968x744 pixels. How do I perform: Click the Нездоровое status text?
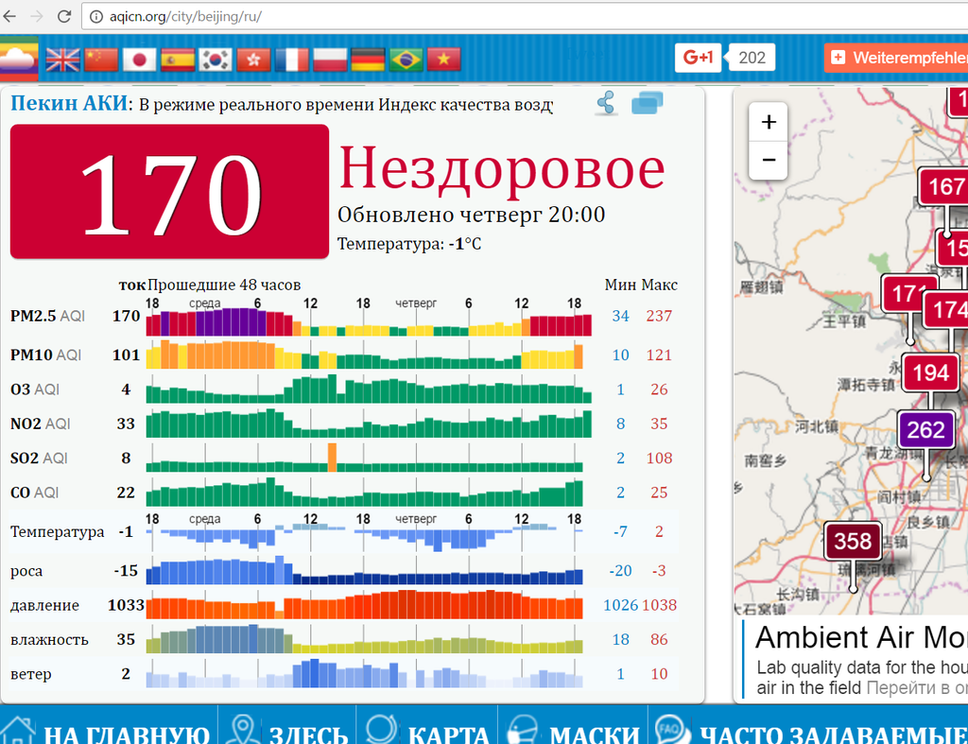503,168
